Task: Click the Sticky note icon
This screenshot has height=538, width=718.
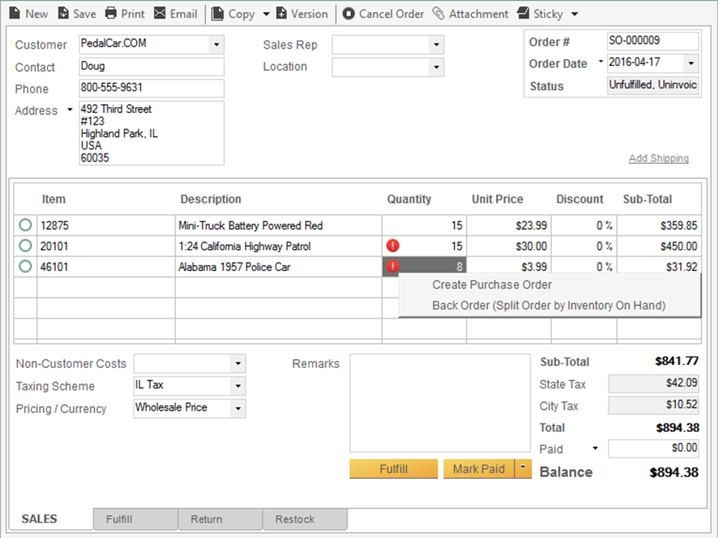Action: click(523, 13)
